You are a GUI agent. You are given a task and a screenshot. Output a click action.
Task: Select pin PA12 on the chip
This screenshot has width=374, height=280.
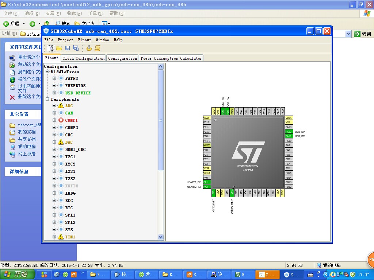click(289, 132)
